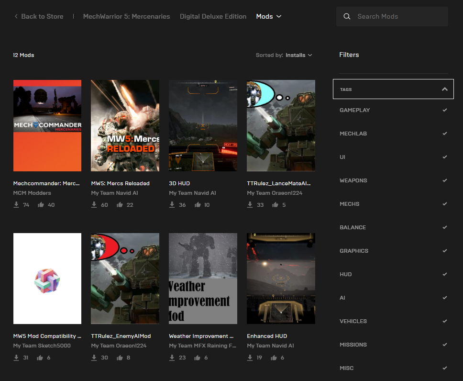
Task: Click thumbs-up icon under 3D HUD mod
Action: (198, 204)
